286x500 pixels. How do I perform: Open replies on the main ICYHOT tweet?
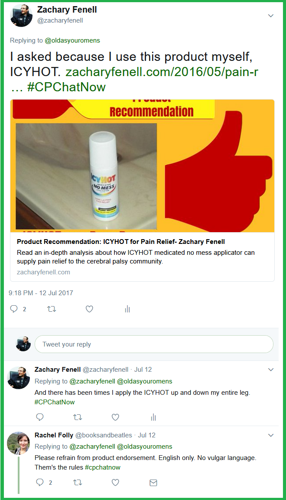tap(14, 309)
